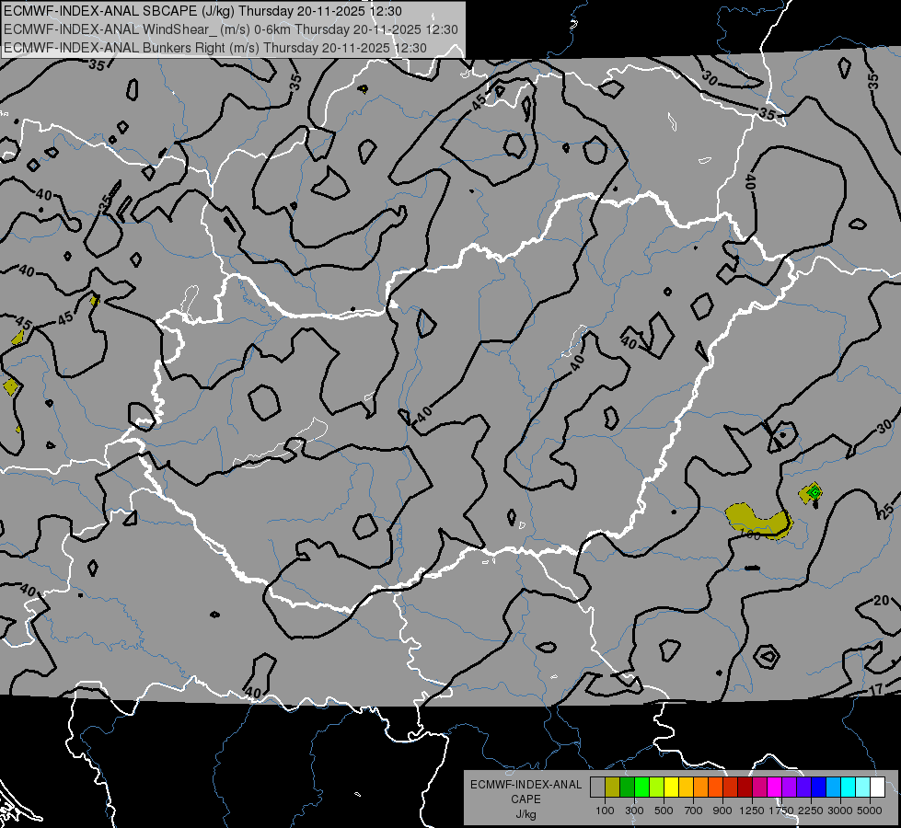The width and height of the screenshot is (901, 828).
Task: Click the SBCAPE (J/kg) title line
Action: tap(202, 11)
